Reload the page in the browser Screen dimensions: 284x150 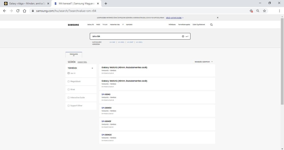[x=18, y=11]
